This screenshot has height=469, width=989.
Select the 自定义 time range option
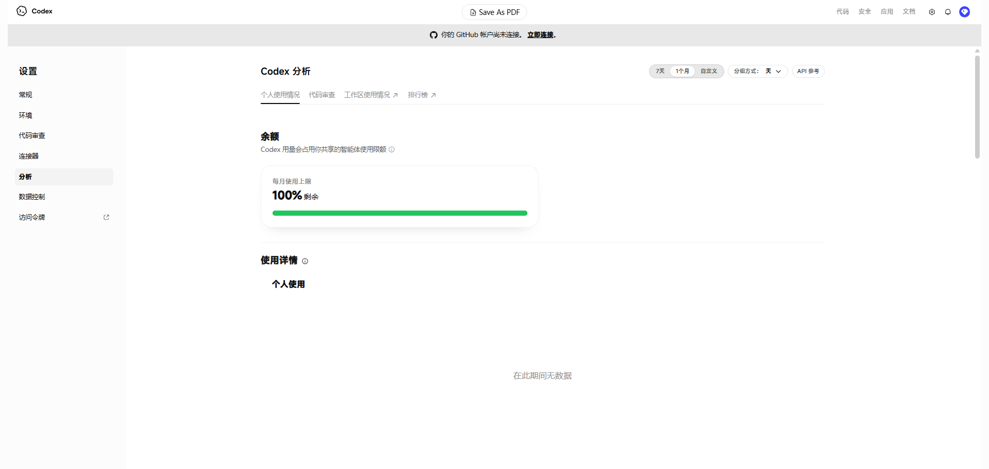(709, 71)
